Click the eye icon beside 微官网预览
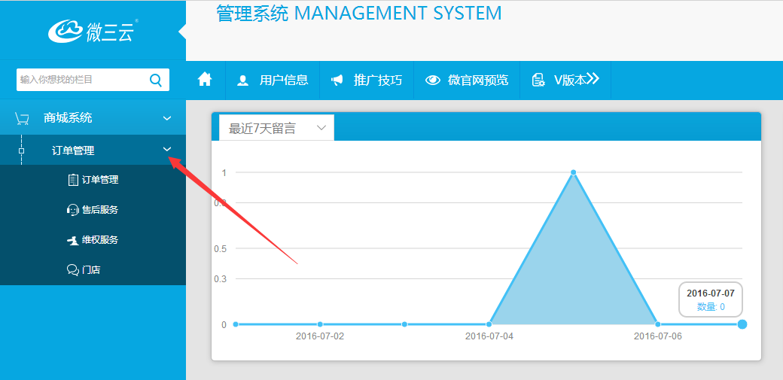 433,80
